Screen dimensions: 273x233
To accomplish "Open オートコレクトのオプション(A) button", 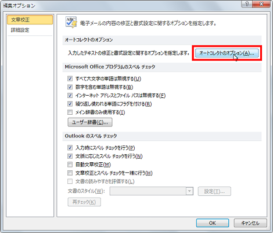I will click(227, 53).
